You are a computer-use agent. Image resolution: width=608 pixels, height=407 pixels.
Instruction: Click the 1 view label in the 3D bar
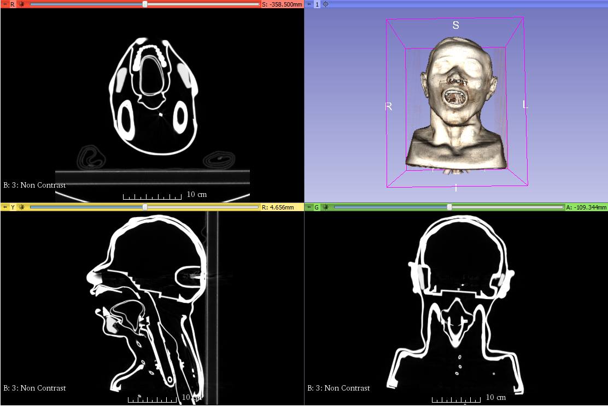coord(317,4)
